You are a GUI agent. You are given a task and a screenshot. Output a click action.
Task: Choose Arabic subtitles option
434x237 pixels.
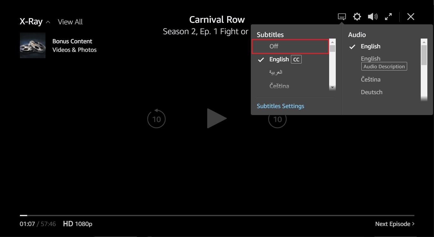pos(276,72)
